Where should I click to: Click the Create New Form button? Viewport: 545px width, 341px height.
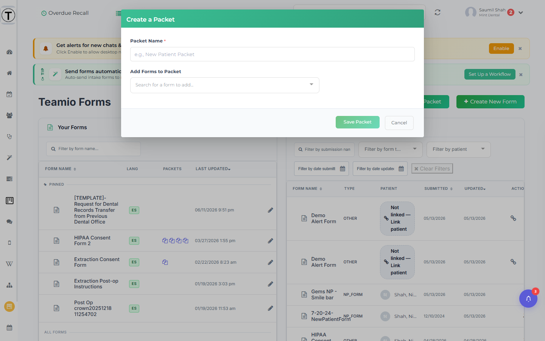point(490,102)
